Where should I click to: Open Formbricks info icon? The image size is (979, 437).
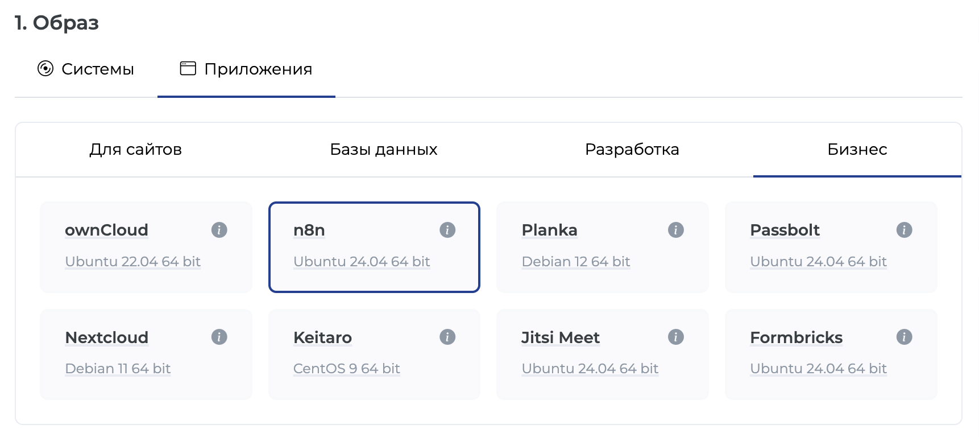pos(904,337)
